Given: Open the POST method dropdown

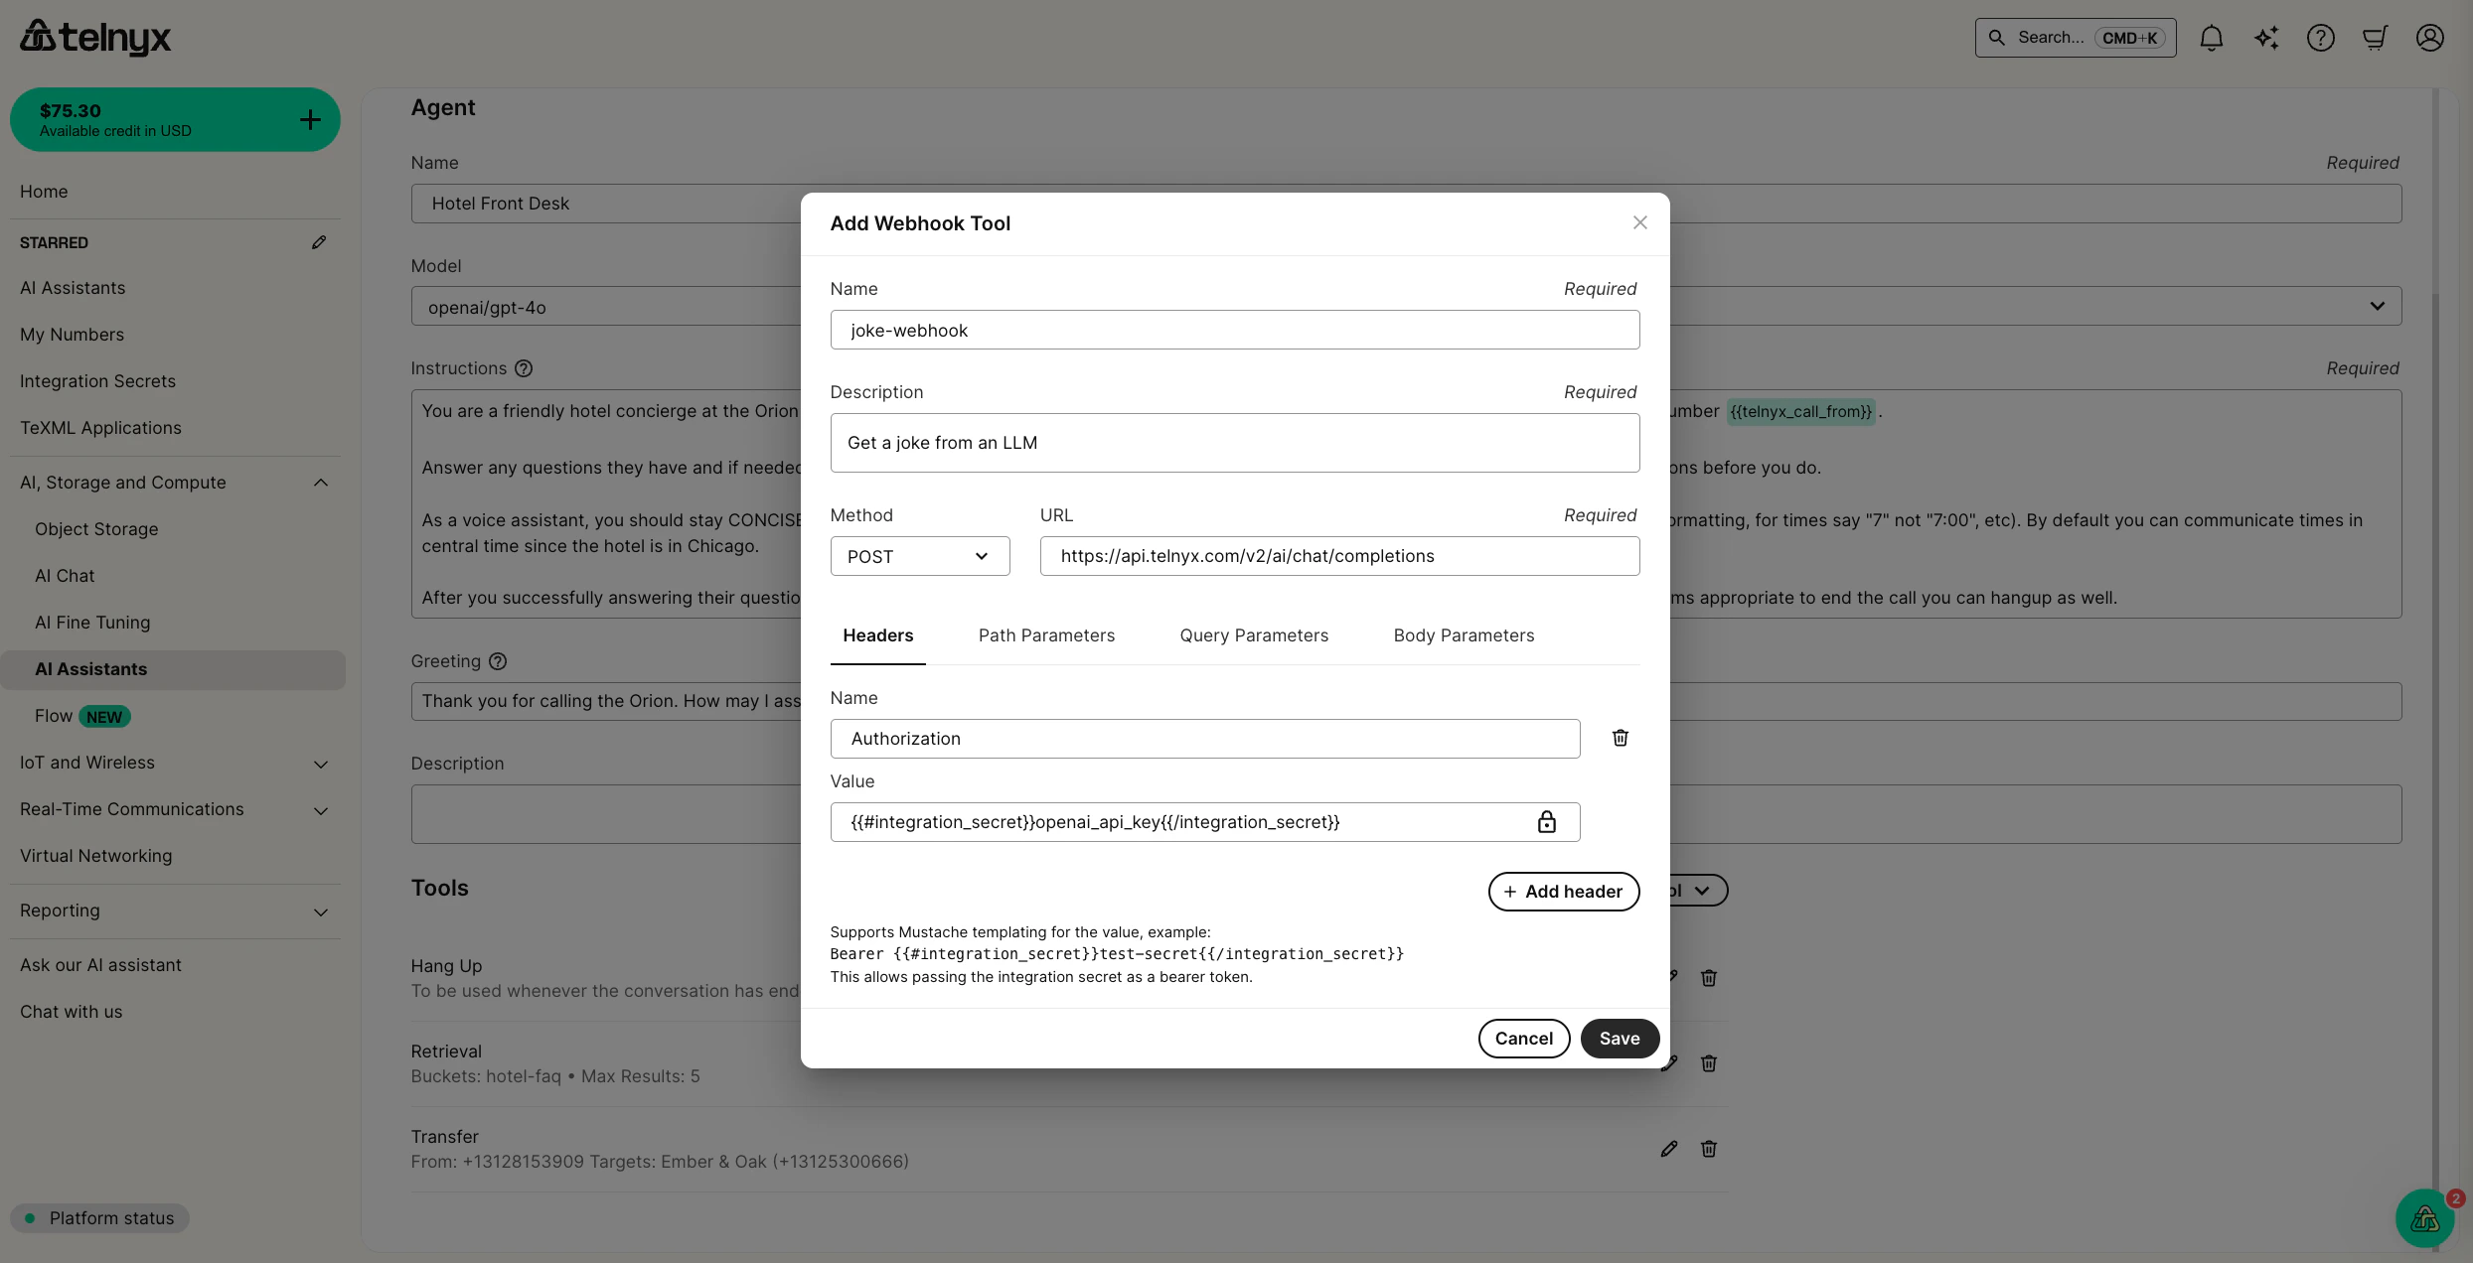Looking at the screenshot, I should tap(918, 556).
